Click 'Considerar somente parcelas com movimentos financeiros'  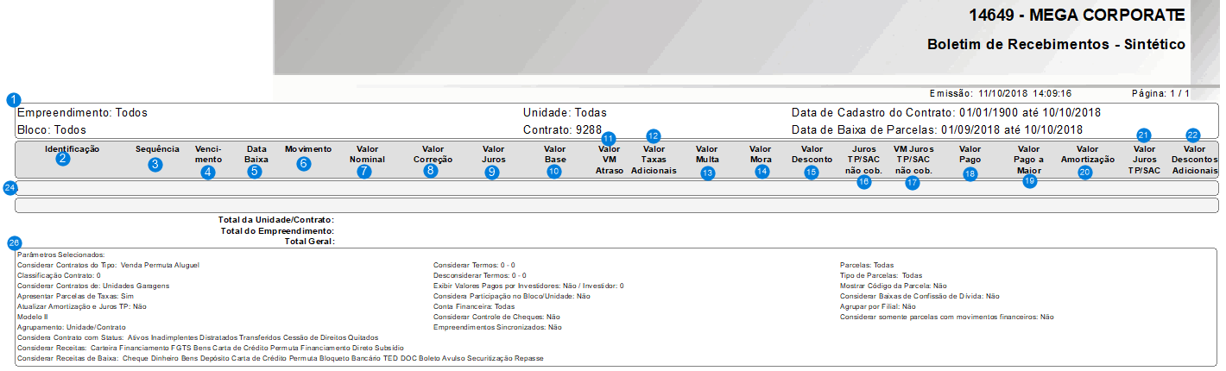[x=947, y=317]
